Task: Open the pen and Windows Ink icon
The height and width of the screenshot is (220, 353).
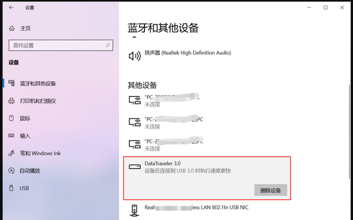Action: click(12, 153)
